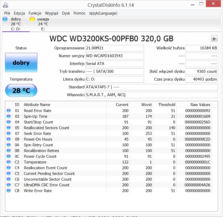
Task: Click threshold value 140 in Reallocated Sectors row
Action: (172, 128)
